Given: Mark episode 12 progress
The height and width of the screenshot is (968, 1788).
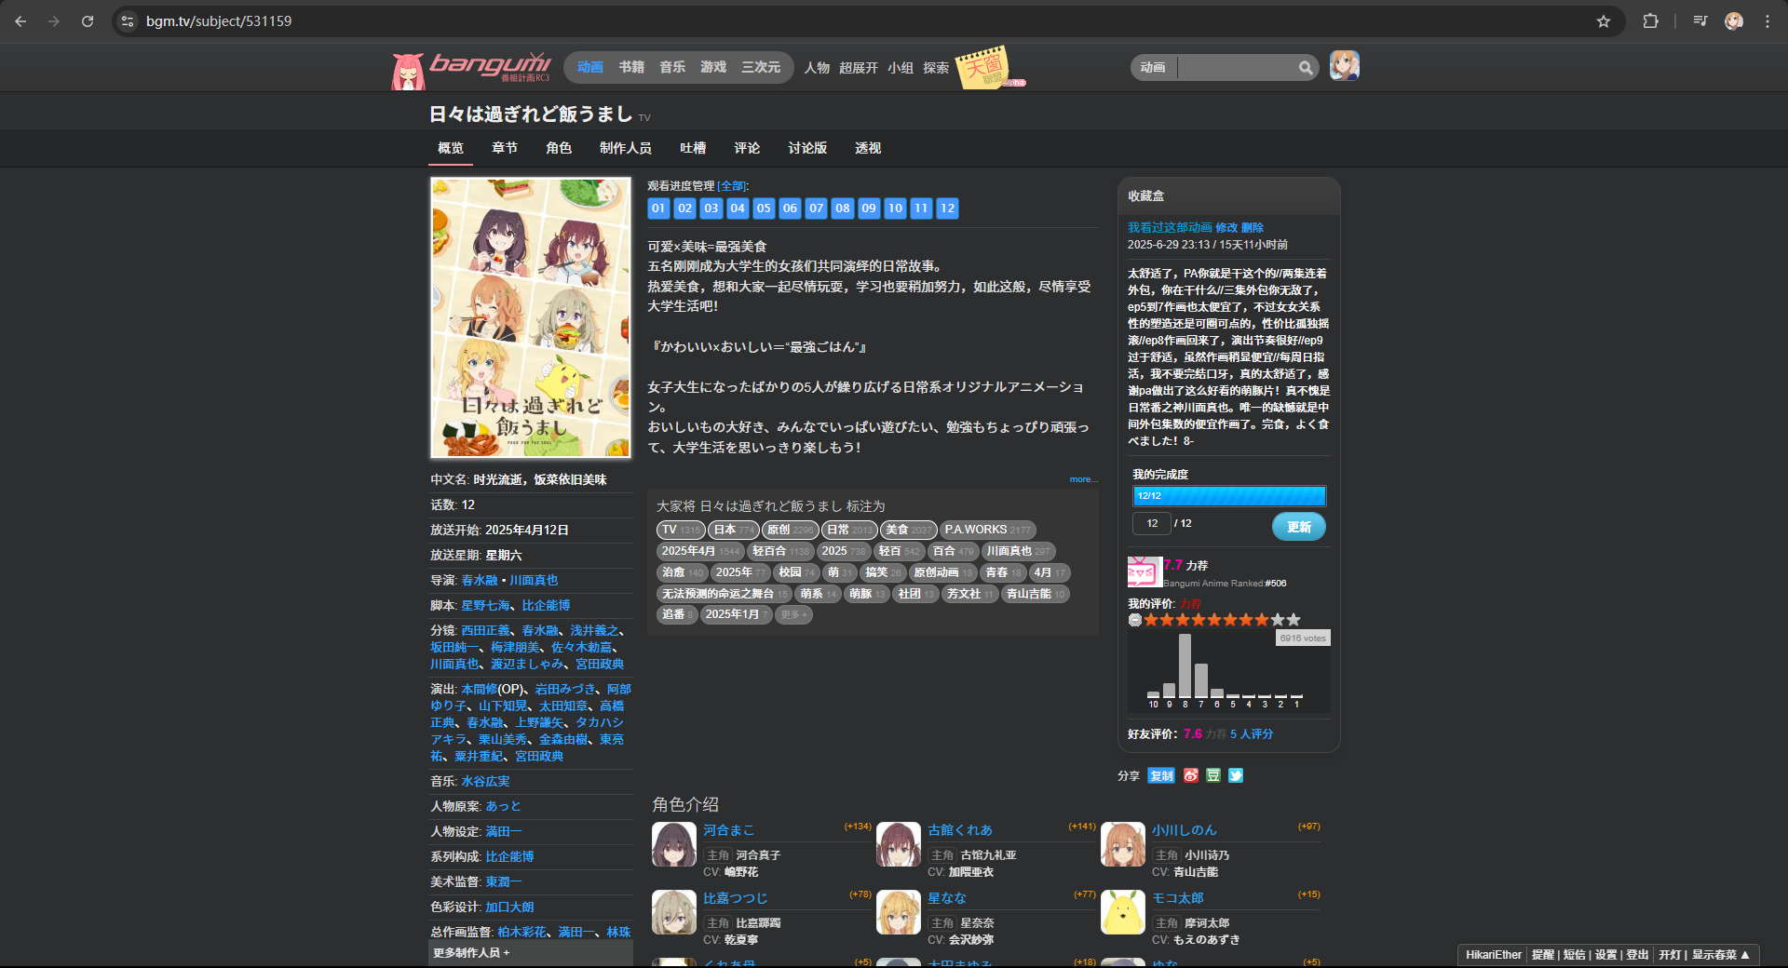Looking at the screenshot, I should pos(947,208).
